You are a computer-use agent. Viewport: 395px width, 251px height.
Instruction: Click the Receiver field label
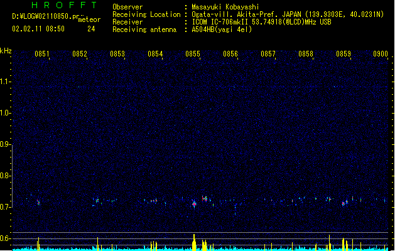127,22
